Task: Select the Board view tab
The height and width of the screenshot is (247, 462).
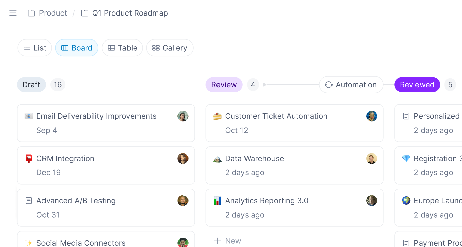Action: point(77,48)
